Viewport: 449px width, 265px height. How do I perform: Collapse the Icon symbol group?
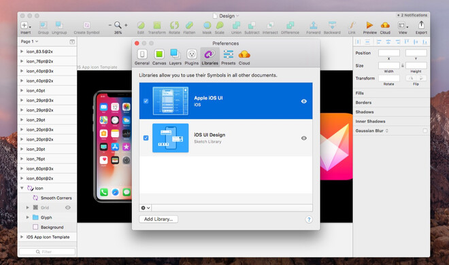tap(22, 188)
